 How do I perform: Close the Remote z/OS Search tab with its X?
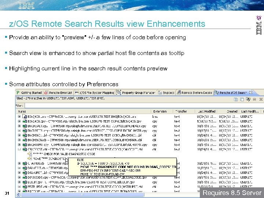pos(251,92)
